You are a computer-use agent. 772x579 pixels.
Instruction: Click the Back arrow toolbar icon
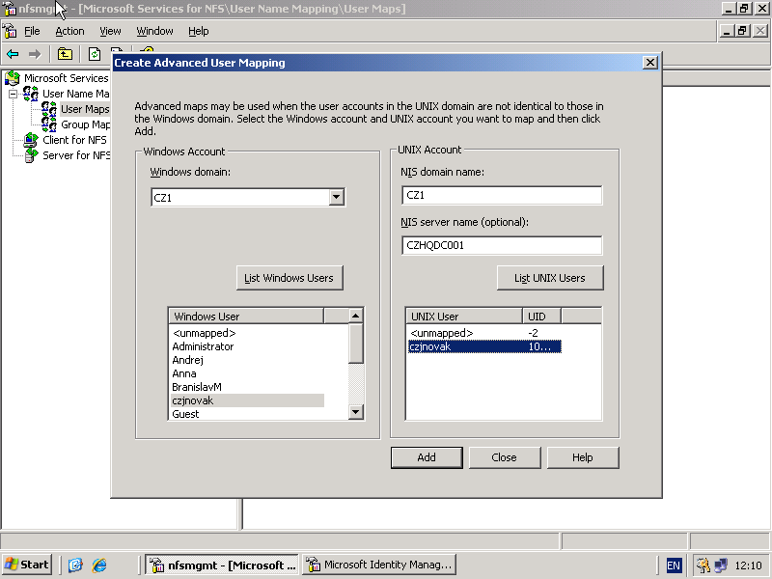point(13,54)
